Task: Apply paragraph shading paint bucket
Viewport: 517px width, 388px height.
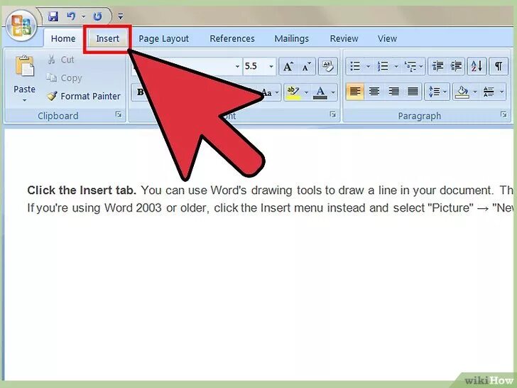Action: click(x=462, y=92)
